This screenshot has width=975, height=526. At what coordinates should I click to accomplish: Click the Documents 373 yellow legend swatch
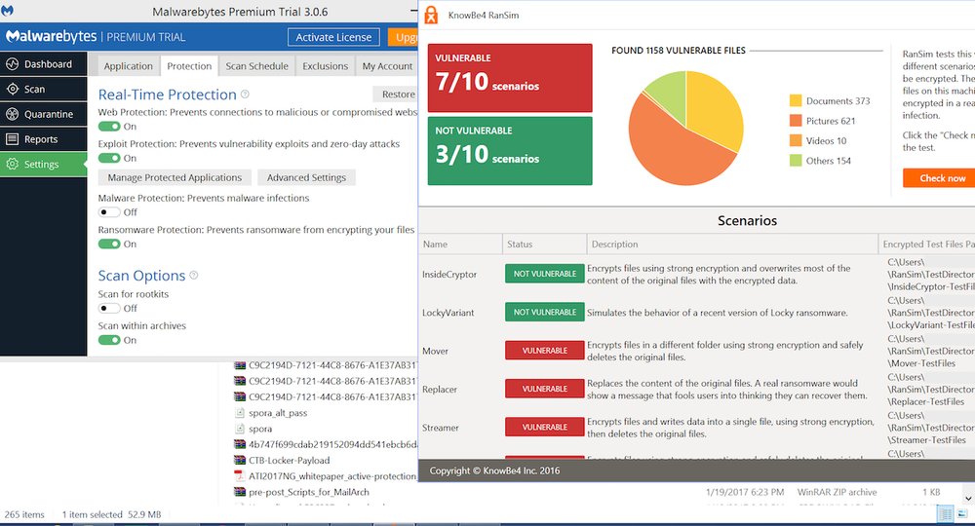[796, 100]
